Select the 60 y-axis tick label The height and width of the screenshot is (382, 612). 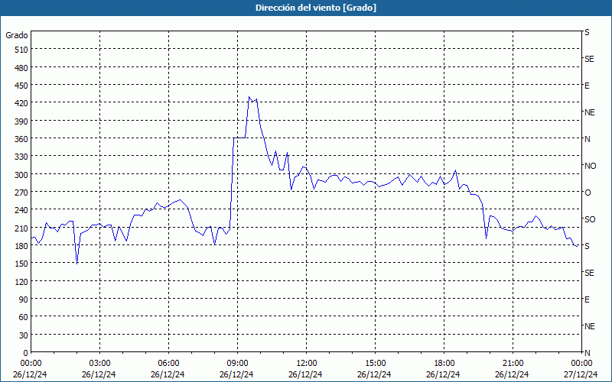pyautogui.click(x=24, y=317)
